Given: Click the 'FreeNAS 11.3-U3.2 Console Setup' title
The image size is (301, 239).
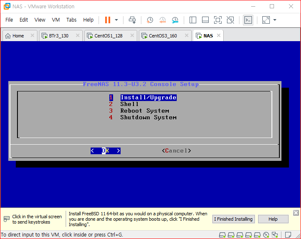Looking at the screenshot, I should (141, 84).
